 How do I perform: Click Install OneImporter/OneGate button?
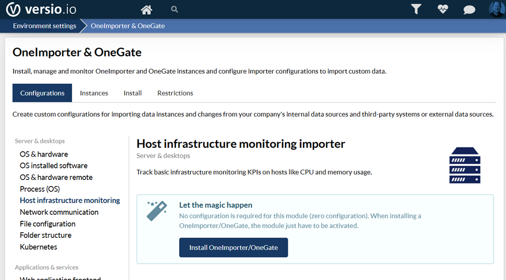coord(233,248)
